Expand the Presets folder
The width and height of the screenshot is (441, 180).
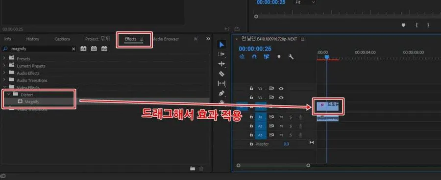click(x=4, y=58)
